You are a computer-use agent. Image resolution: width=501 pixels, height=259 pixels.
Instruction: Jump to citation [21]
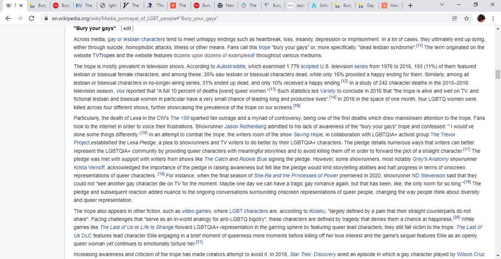click(x=199, y=241)
